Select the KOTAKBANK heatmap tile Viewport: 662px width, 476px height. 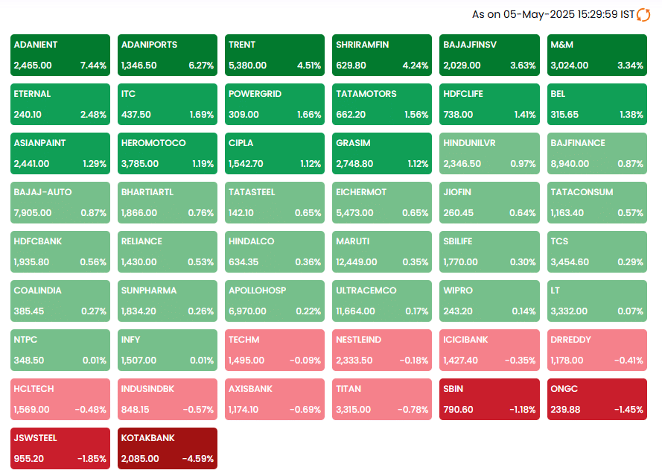[x=168, y=448]
